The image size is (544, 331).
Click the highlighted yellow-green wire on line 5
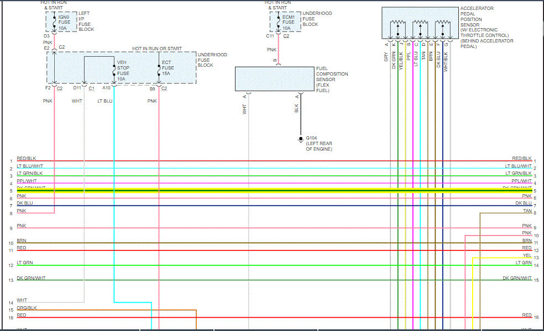(274, 190)
